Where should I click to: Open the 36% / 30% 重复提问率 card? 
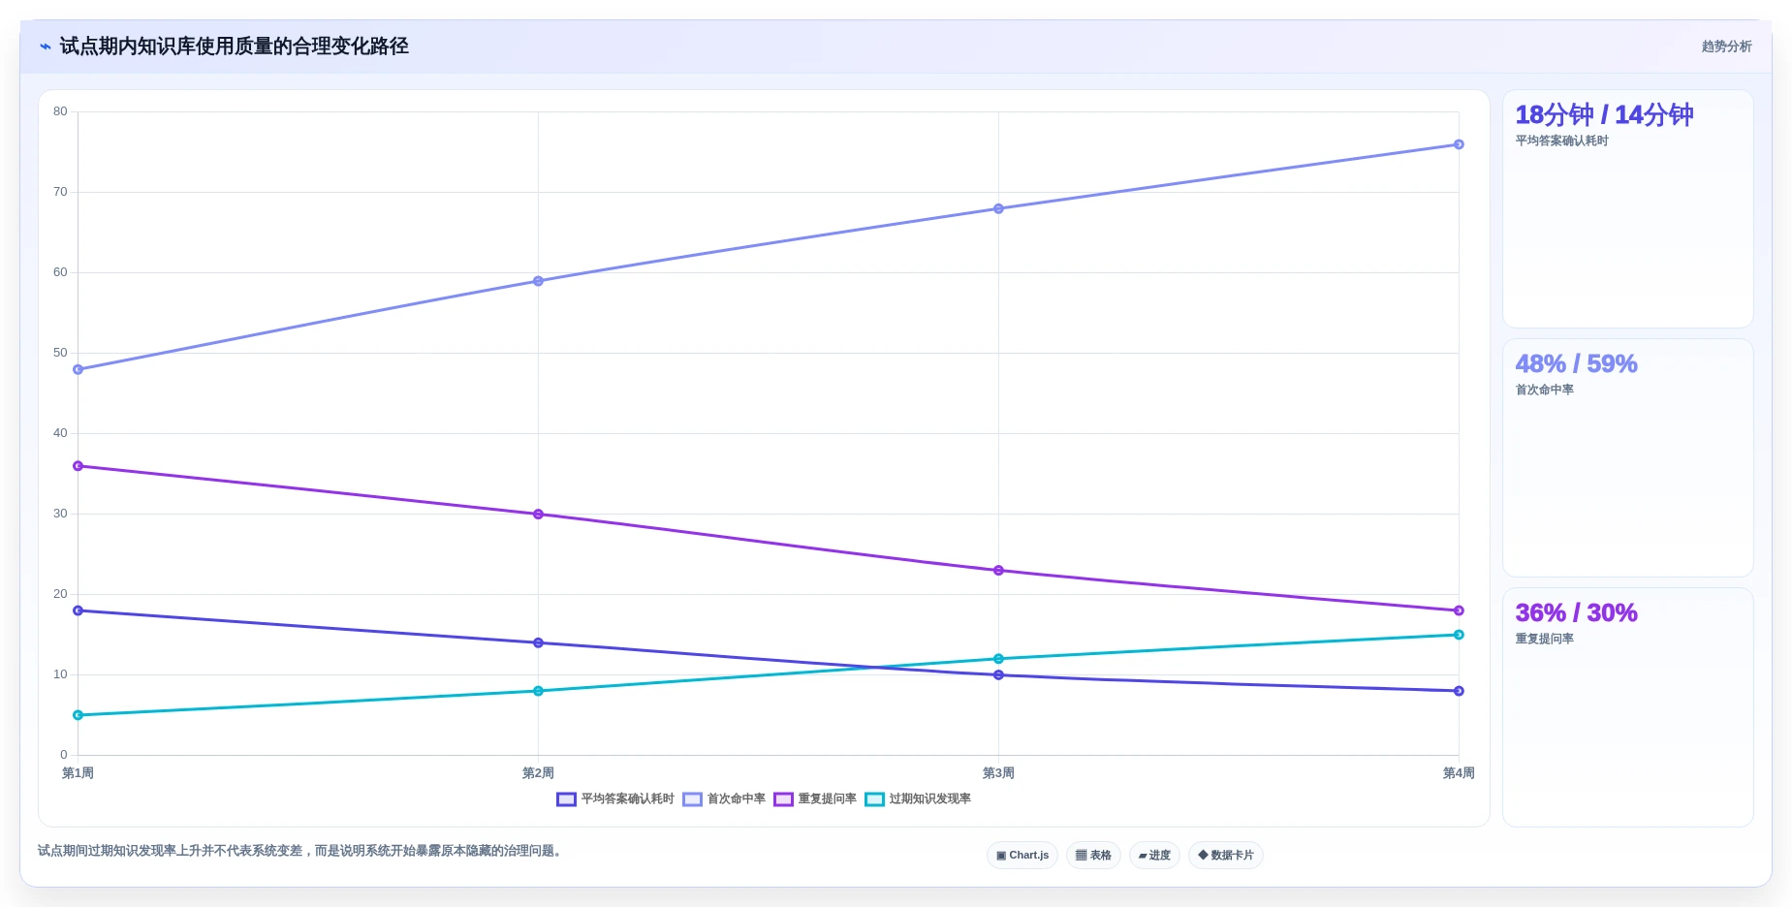click(x=1627, y=707)
